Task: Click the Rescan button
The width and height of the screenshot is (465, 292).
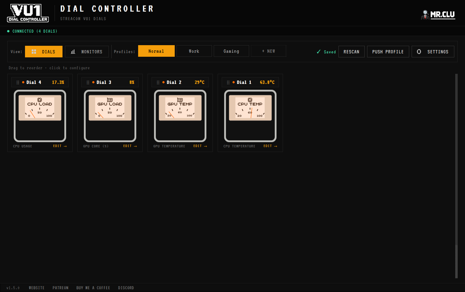Action: pyautogui.click(x=352, y=52)
